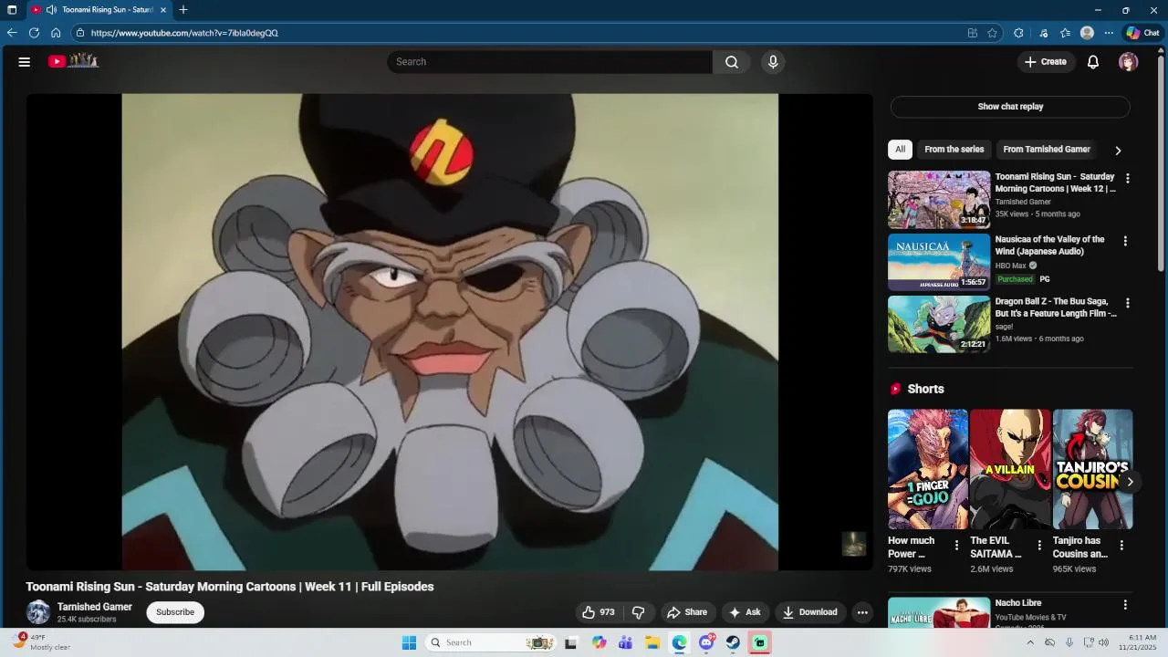Open weather widget showing 49°F
Screen dimensions: 1168x657
41,642
